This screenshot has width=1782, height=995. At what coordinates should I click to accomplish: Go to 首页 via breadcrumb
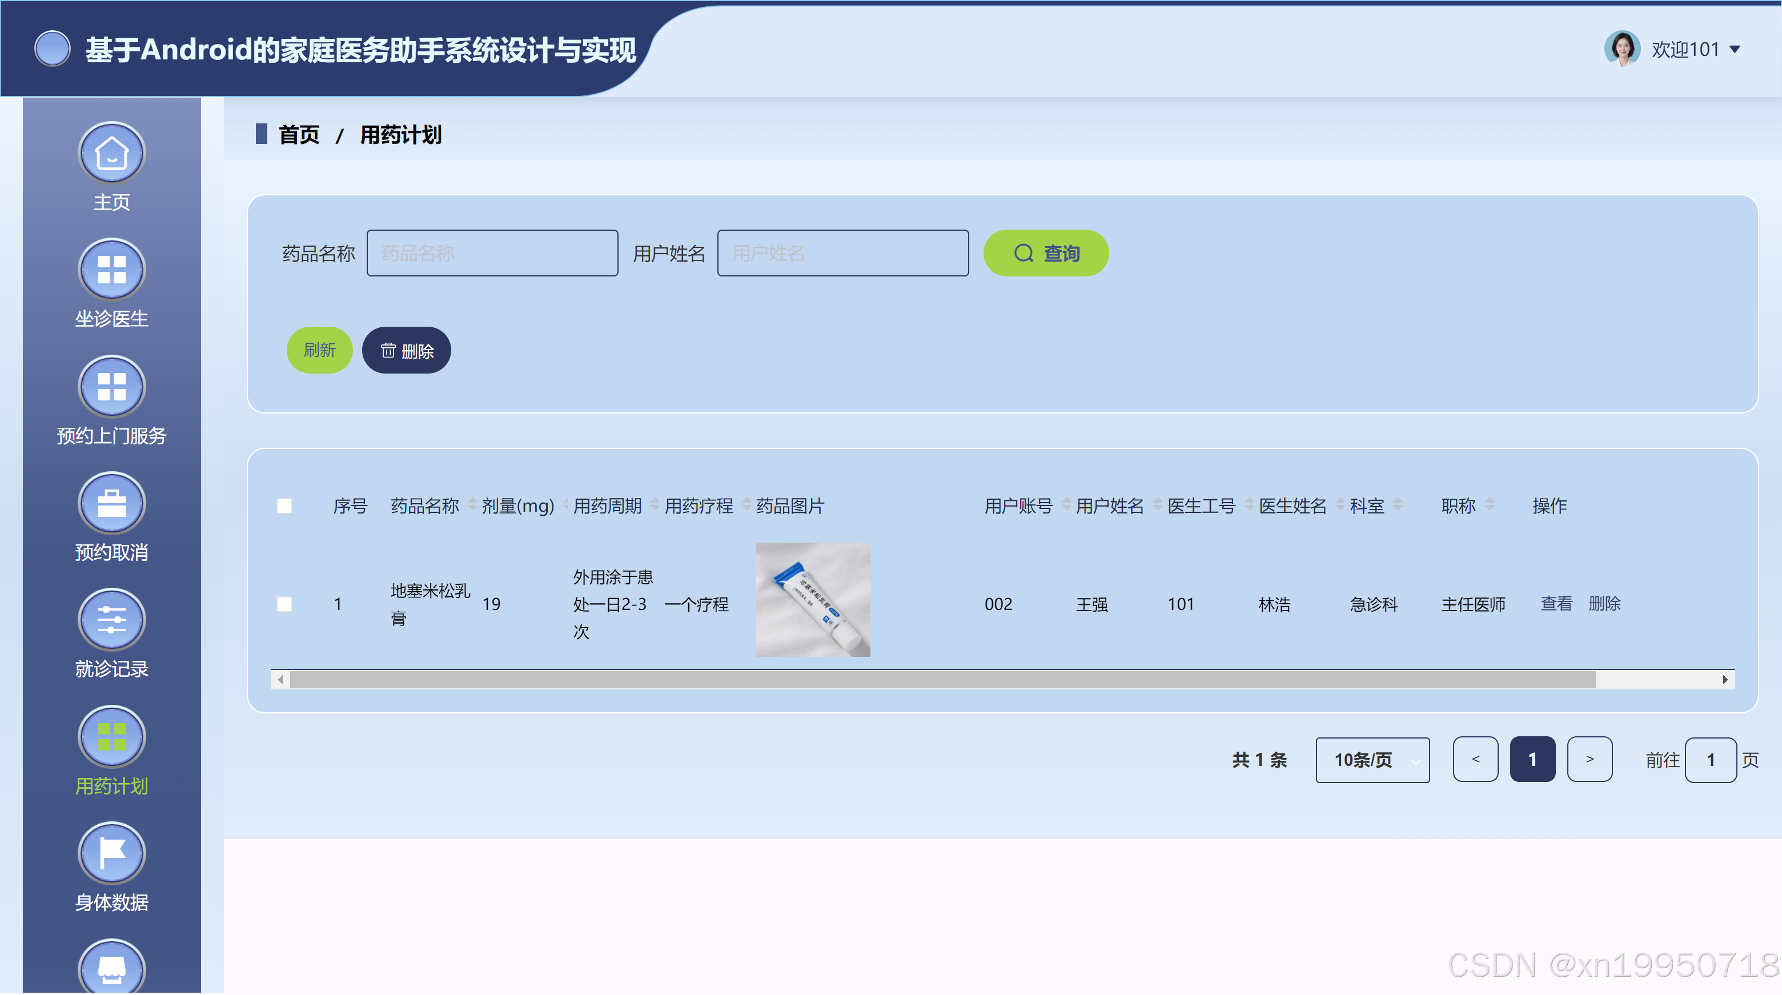click(x=299, y=134)
